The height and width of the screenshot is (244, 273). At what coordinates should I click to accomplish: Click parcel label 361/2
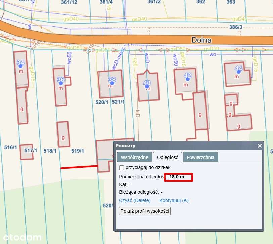[x=154, y=2]
